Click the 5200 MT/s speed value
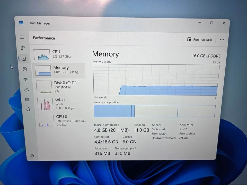Viewport: 247px width, 185px height. click(x=186, y=125)
